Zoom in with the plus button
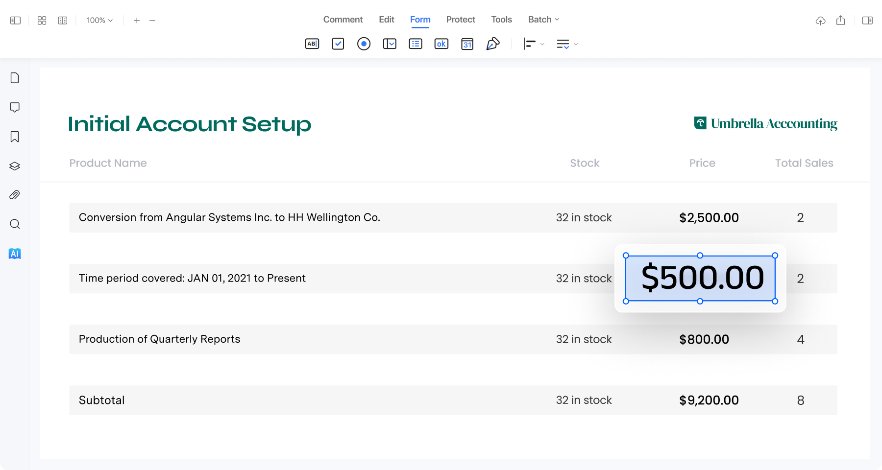Image resolution: width=882 pixels, height=470 pixels. tap(137, 21)
